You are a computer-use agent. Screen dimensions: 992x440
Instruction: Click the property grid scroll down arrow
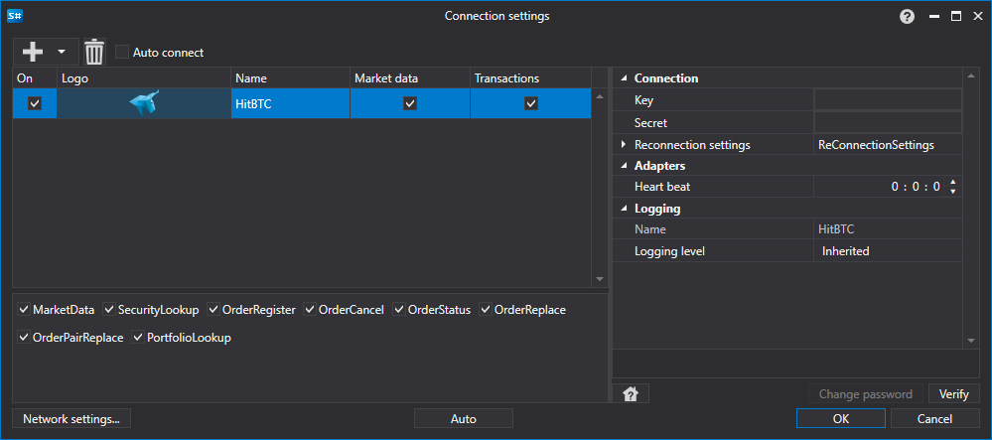pyautogui.click(x=971, y=341)
